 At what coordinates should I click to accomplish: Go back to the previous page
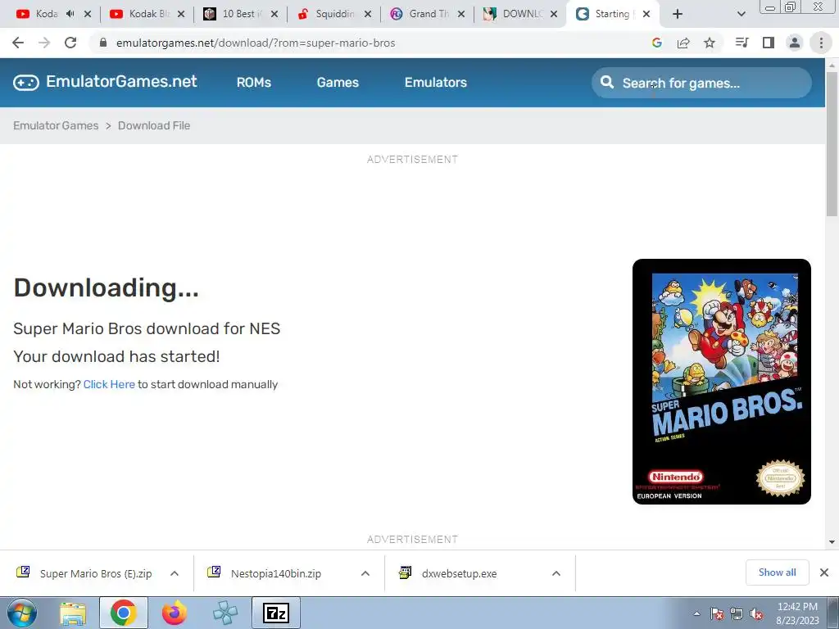18,43
